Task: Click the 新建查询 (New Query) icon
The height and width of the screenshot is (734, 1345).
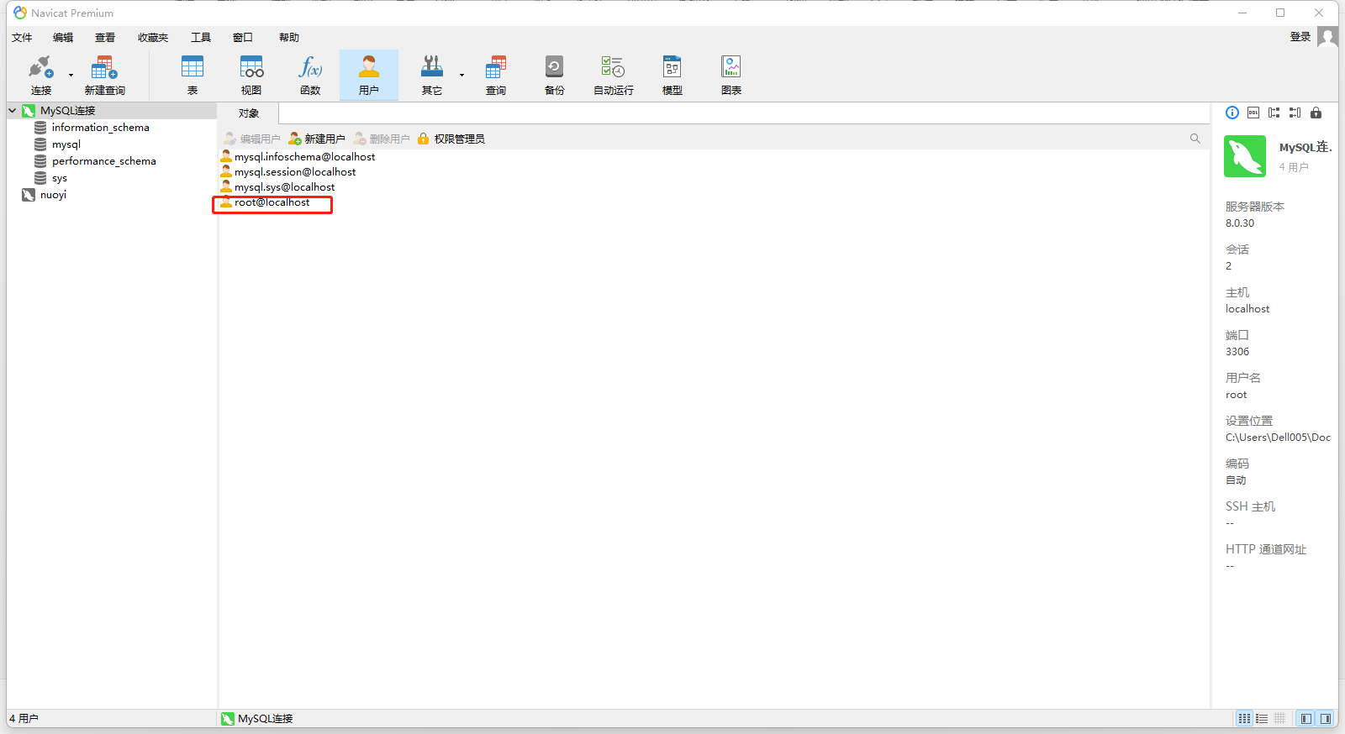Action: [x=104, y=75]
